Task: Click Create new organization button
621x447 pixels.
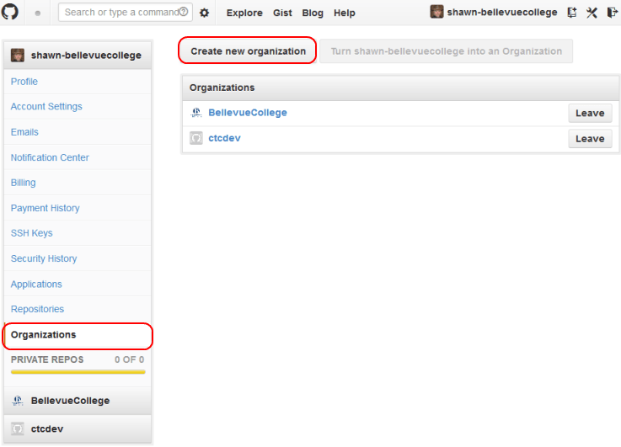Action: point(248,51)
